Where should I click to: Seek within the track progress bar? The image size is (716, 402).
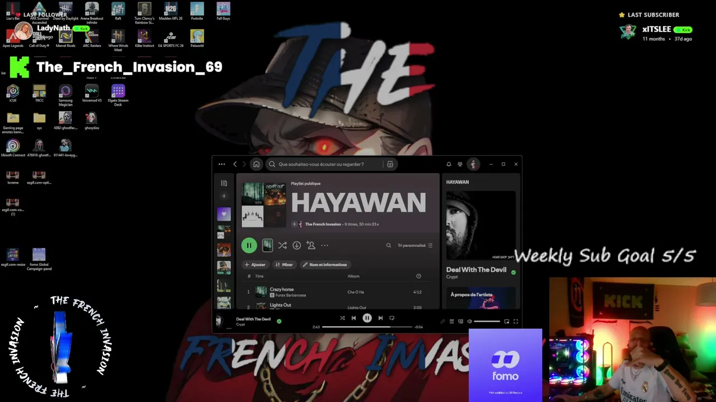(x=367, y=327)
